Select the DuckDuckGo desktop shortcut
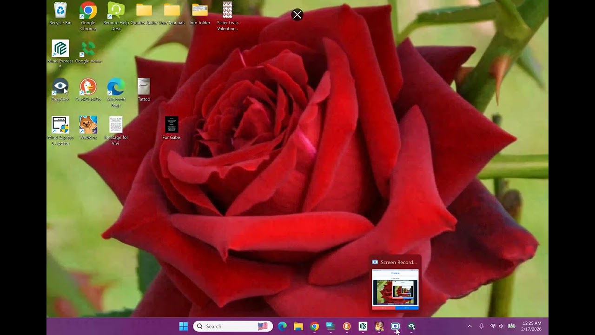The image size is (595, 335). (88, 90)
